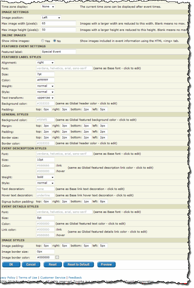Open the Text transform dropdown
194x288 pixels.
[45, 98]
